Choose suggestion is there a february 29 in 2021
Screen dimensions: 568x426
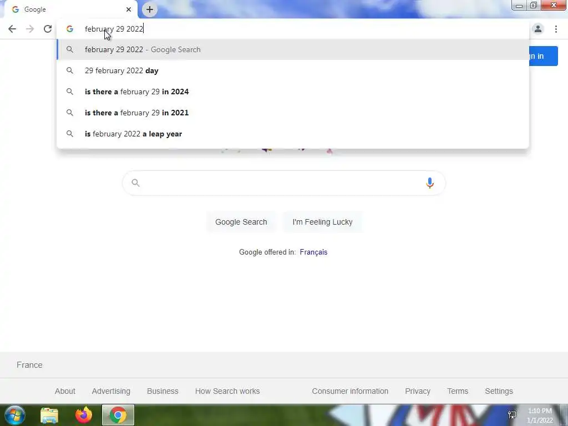coord(293,113)
